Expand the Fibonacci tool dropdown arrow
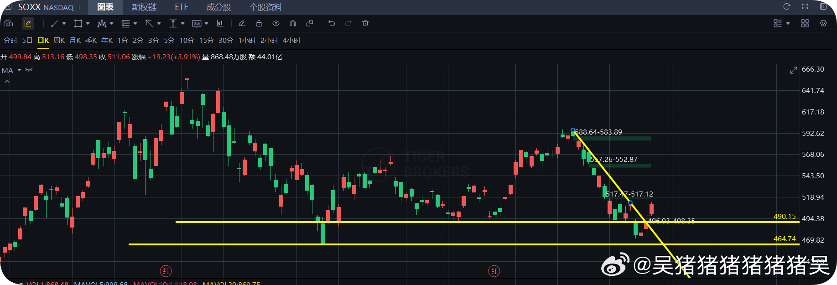837x285 pixels. pyautogui.click(x=135, y=23)
